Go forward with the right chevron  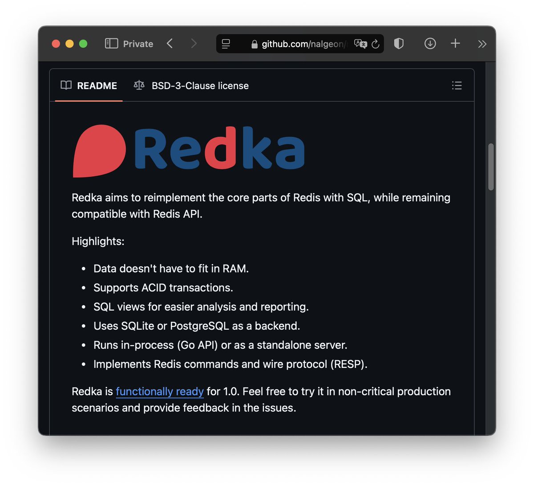click(x=194, y=43)
